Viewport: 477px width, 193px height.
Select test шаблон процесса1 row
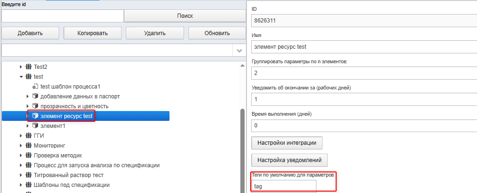click(x=70, y=87)
